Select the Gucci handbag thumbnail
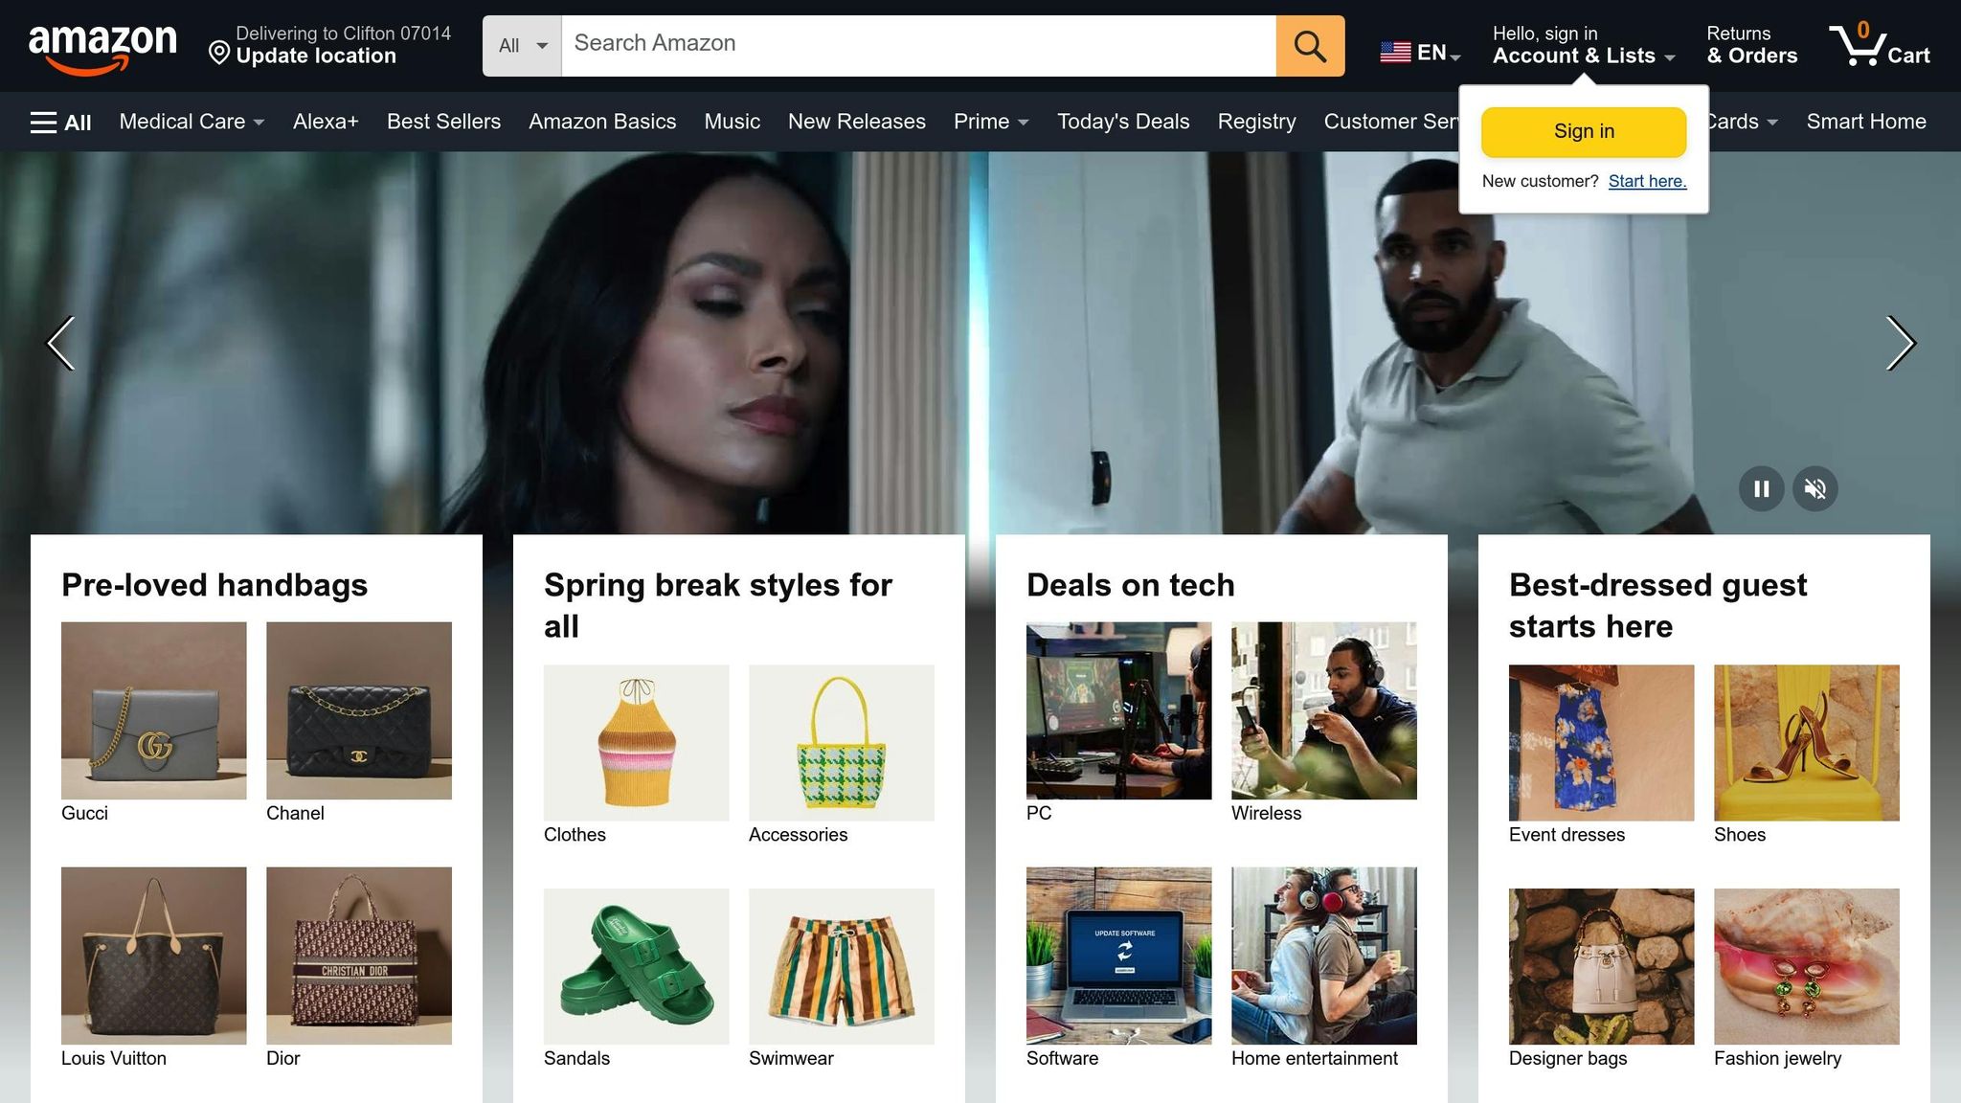The image size is (1961, 1103). (154, 710)
